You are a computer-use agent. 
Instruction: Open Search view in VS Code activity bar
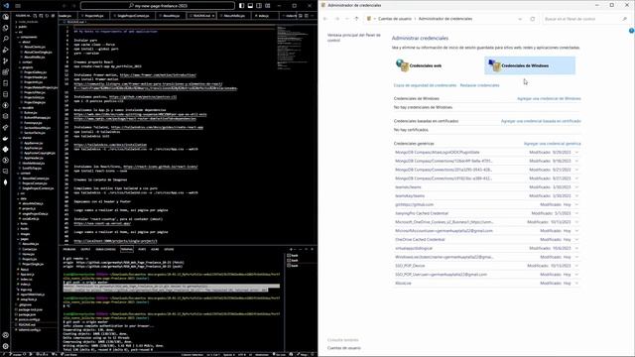point(6,39)
